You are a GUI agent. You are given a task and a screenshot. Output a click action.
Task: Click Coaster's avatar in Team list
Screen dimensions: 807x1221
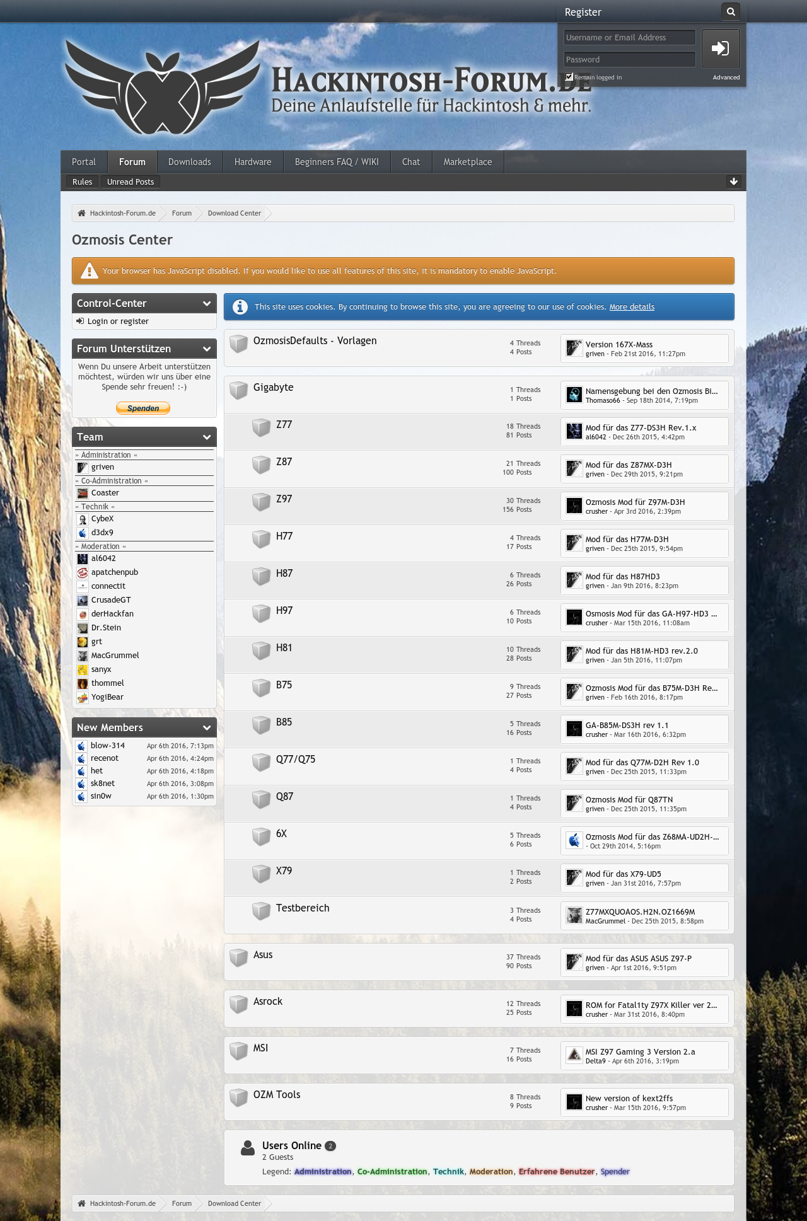click(83, 493)
